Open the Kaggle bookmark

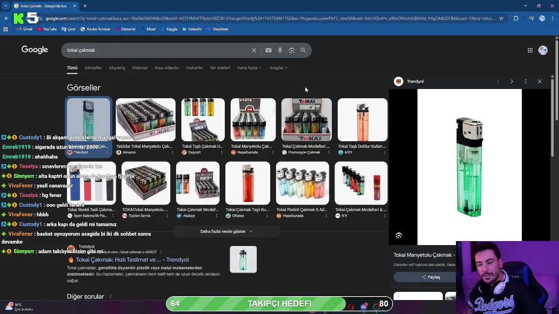point(169,29)
